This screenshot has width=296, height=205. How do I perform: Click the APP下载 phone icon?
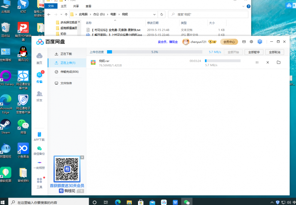[39, 136]
